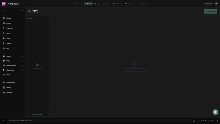Browse folder icon next to path field
Viewport: 220px width, 124px height.
click(x=195, y=121)
